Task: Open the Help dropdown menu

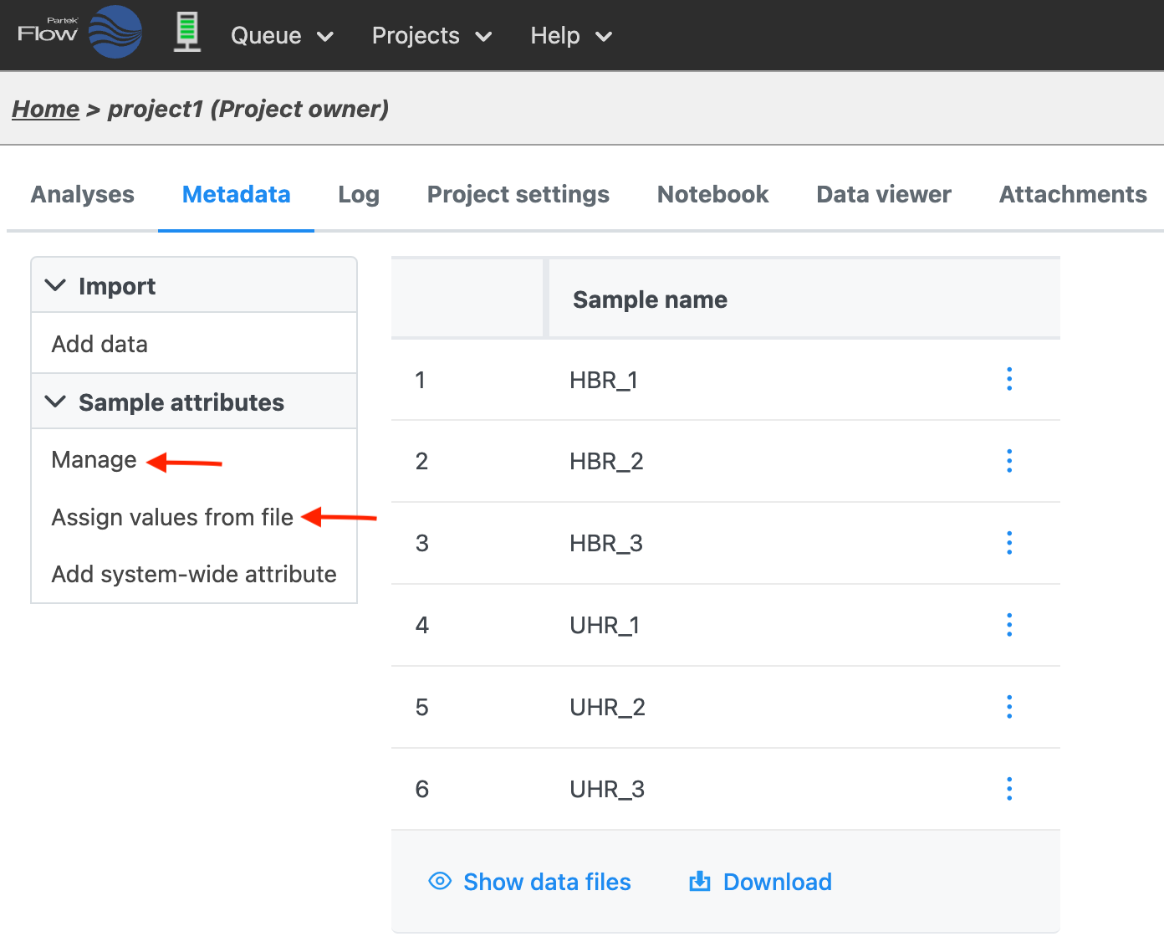Action: point(571,36)
